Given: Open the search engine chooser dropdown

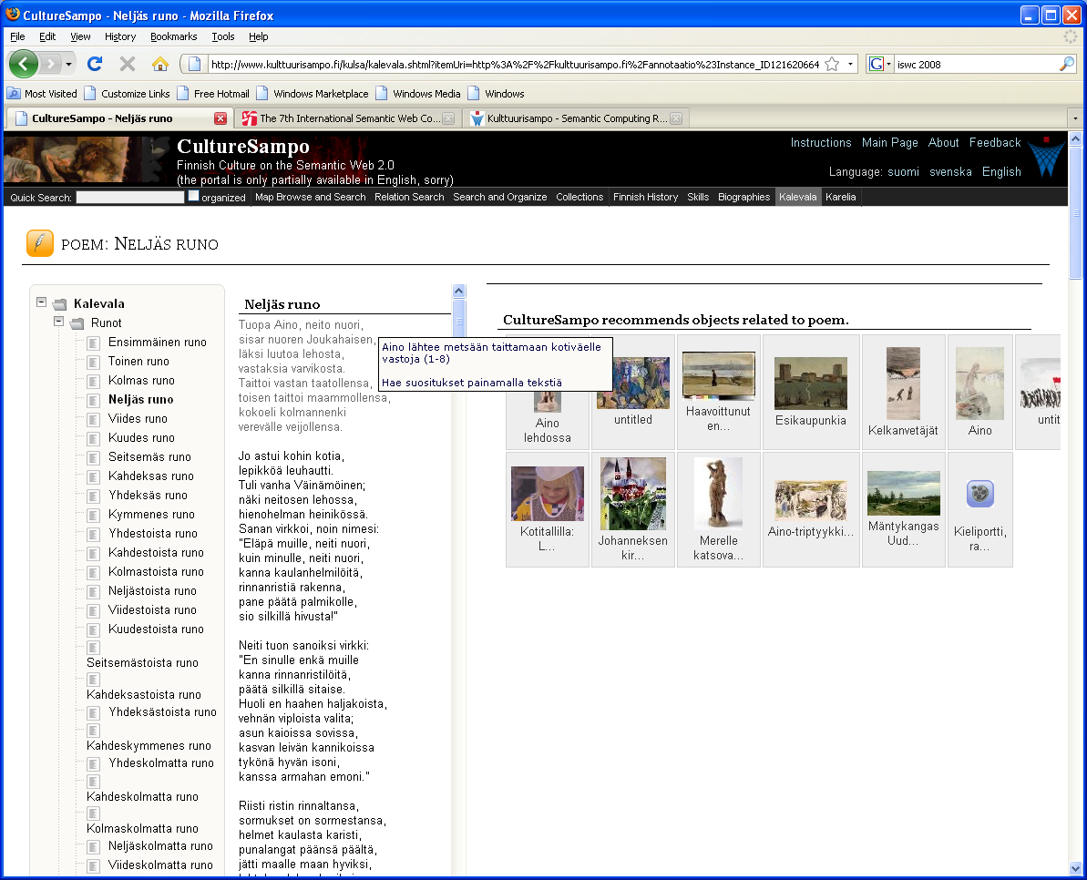Looking at the screenshot, I should click(x=888, y=65).
